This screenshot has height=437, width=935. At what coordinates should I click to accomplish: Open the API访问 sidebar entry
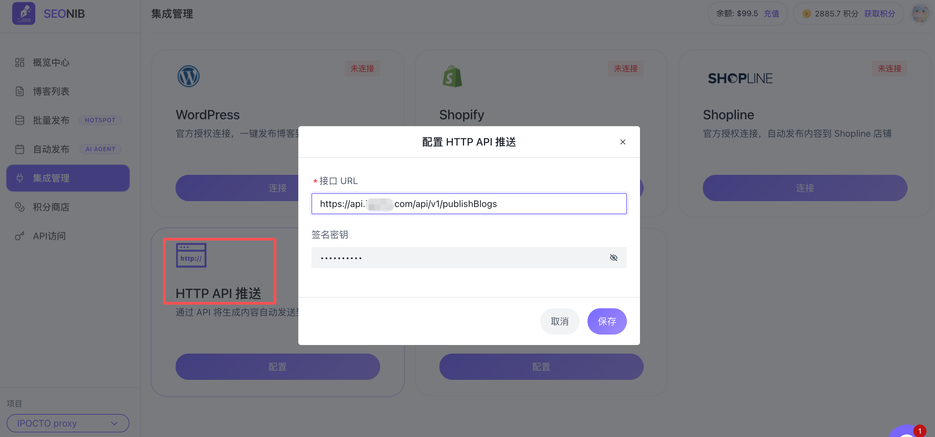click(49, 236)
